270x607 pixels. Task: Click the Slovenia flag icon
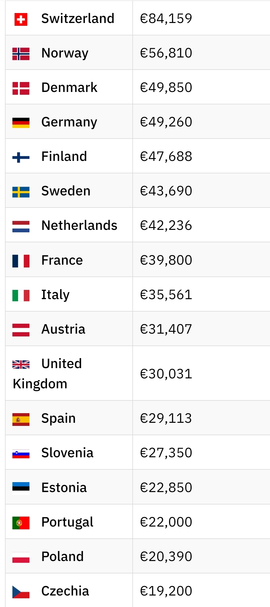pyautogui.click(x=21, y=454)
